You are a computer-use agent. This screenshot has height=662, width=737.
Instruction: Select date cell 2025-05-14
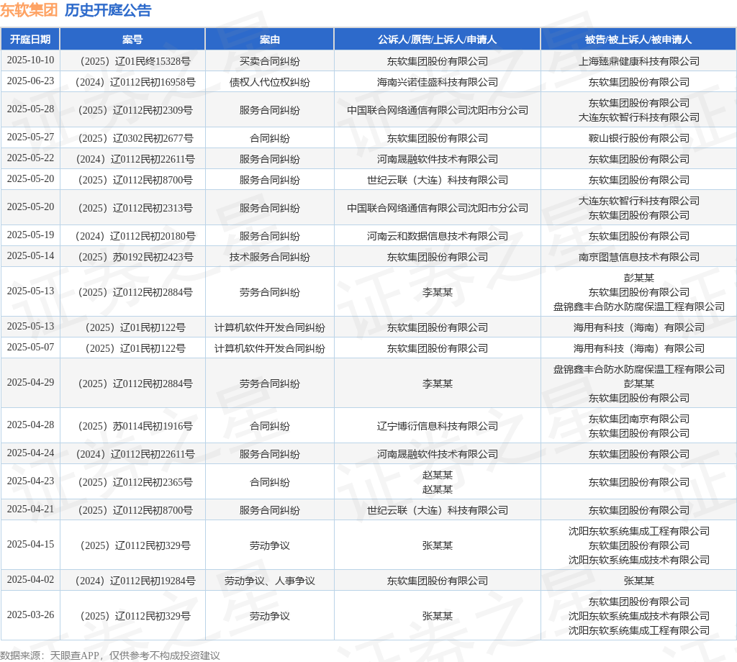pos(30,257)
